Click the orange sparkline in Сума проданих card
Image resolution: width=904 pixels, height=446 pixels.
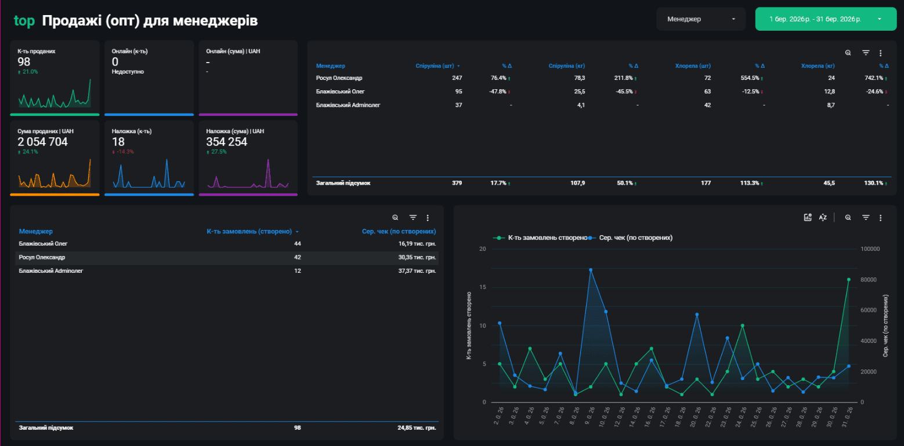click(55, 174)
